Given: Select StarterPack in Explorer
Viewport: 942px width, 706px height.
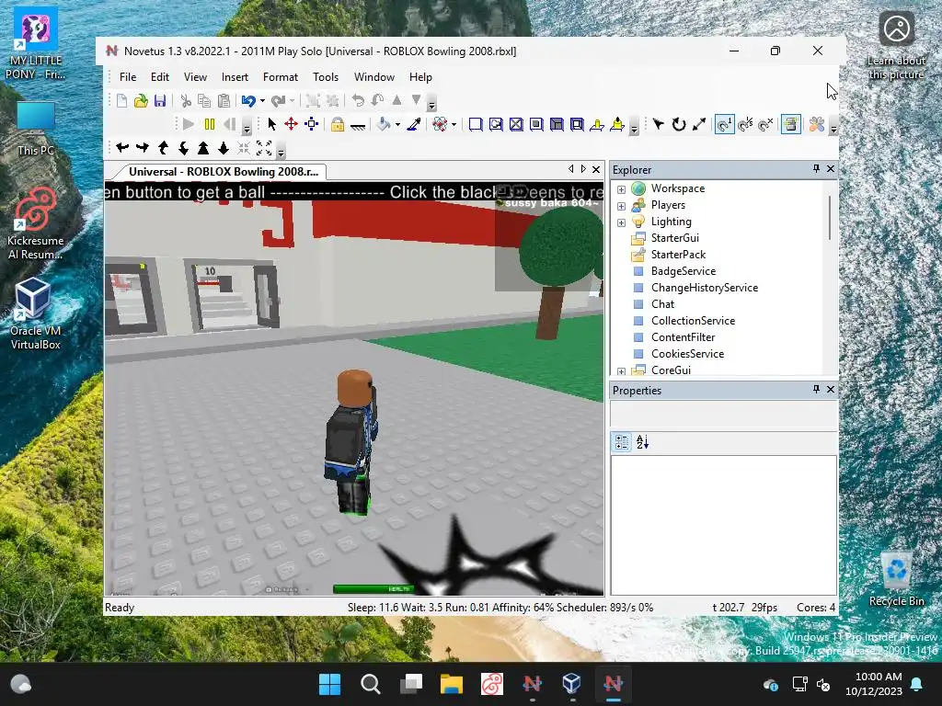Looking at the screenshot, I should [x=678, y=255].
